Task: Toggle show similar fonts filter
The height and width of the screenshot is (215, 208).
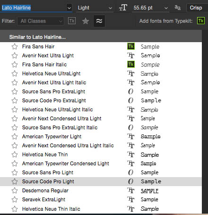Action: point(99,21)
